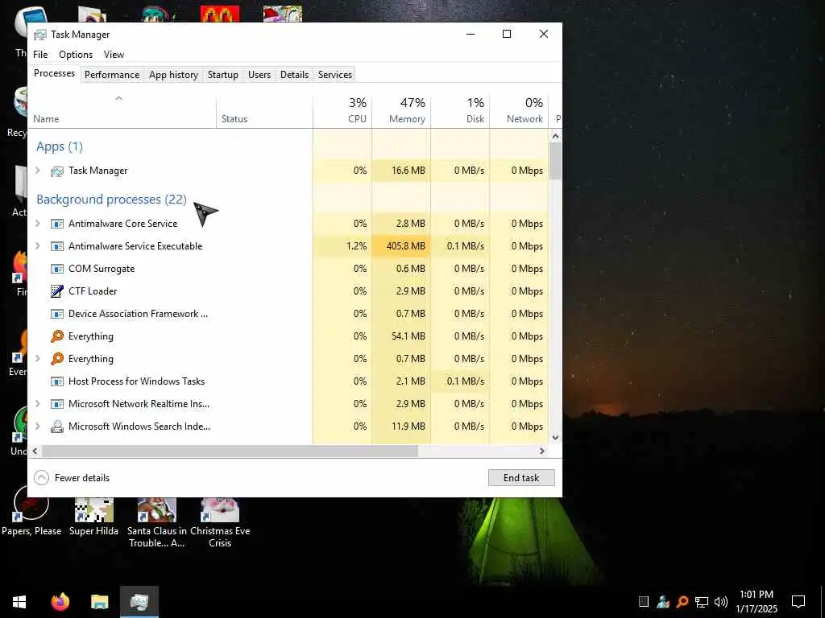825x618 pixels.
Task: Open Papers, Please desktop shortcut
Action: pyautogui.click(x=31, y=510)
